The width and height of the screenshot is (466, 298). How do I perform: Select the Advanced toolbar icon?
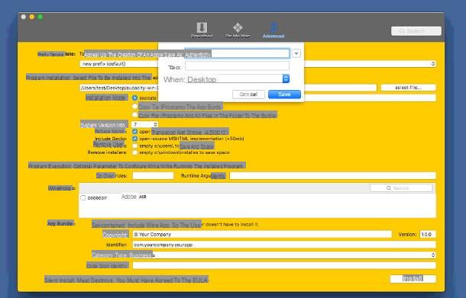click(273, 30)
